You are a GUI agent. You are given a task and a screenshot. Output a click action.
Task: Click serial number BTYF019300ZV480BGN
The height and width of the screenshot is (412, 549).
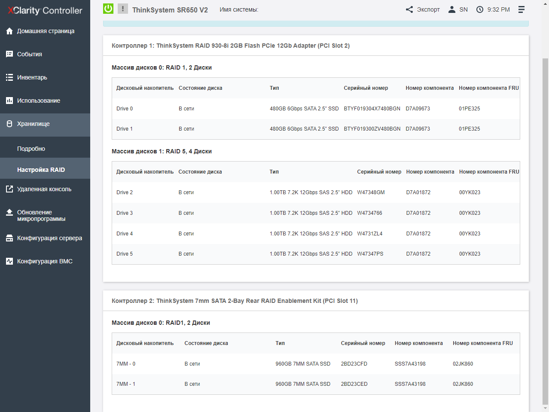372,129
